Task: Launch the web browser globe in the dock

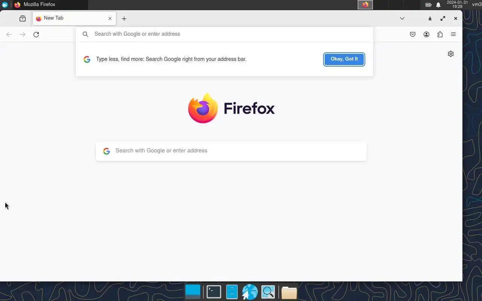Action: click(250, 292)
